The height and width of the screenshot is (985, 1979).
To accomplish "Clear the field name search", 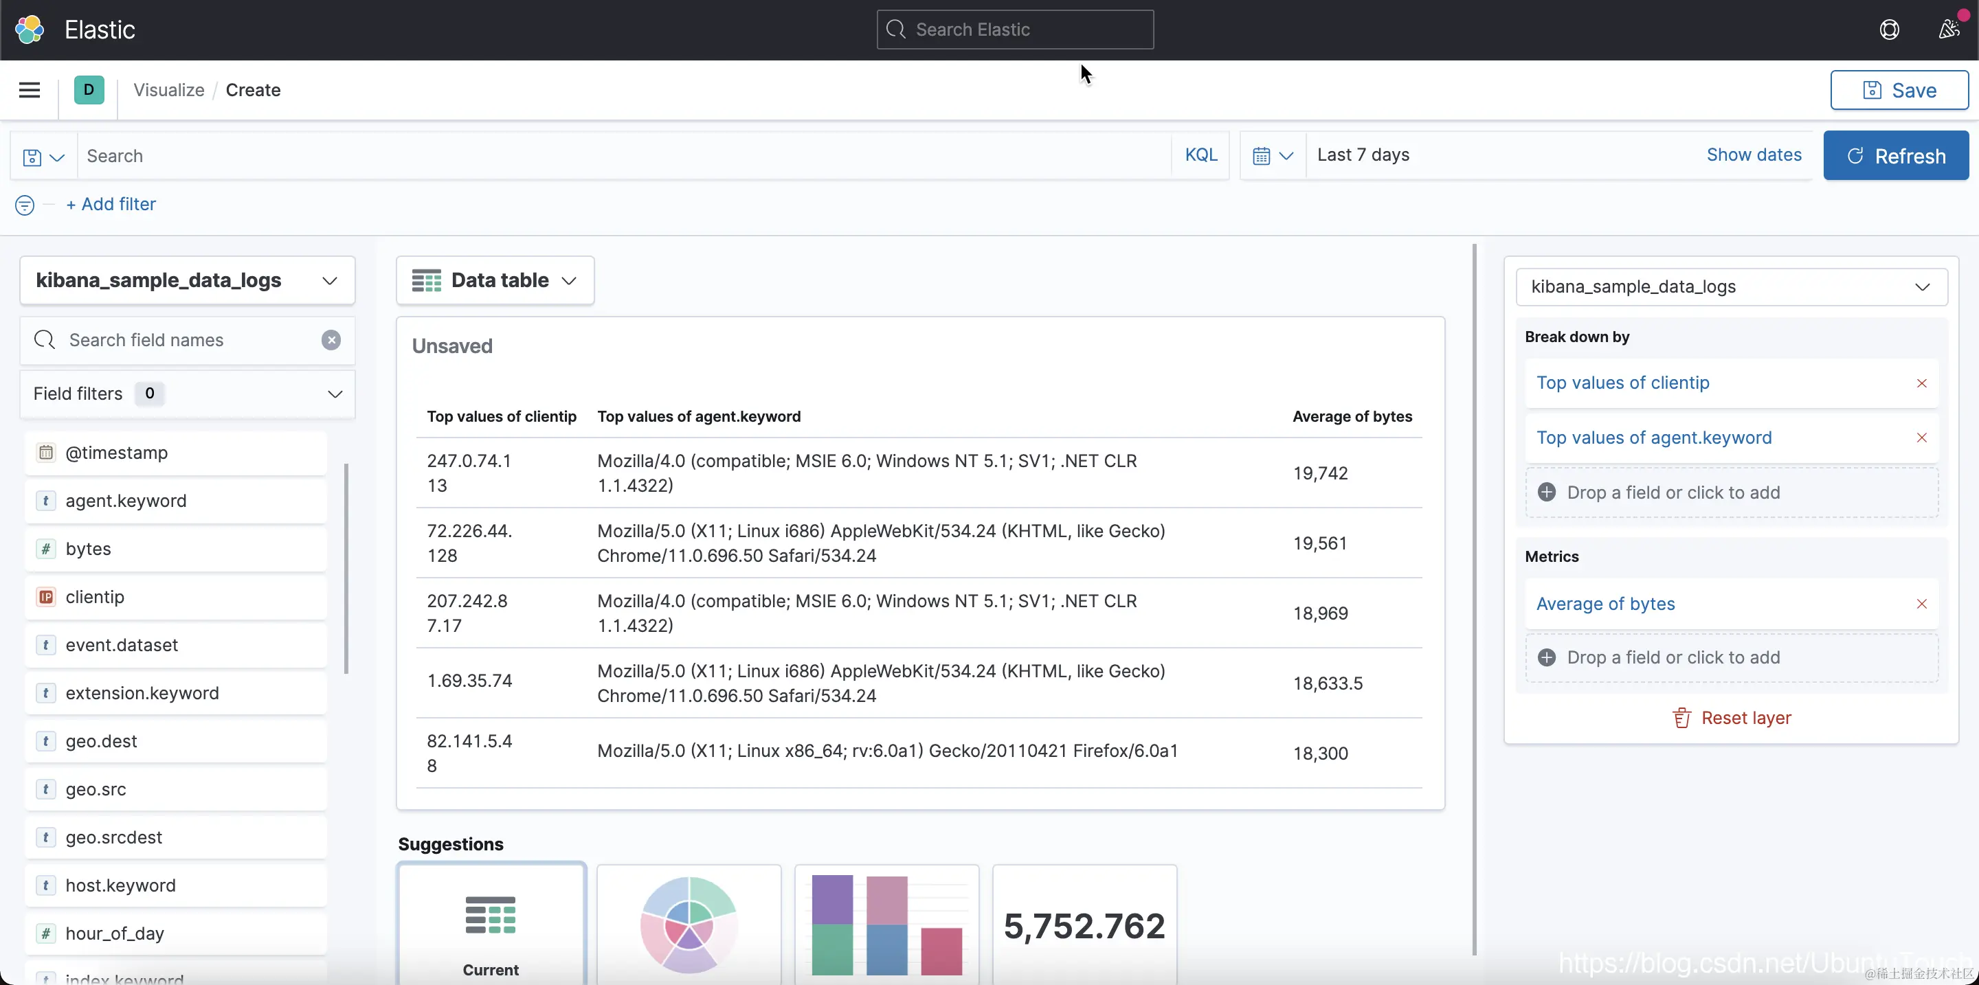I will pos(331,340).
